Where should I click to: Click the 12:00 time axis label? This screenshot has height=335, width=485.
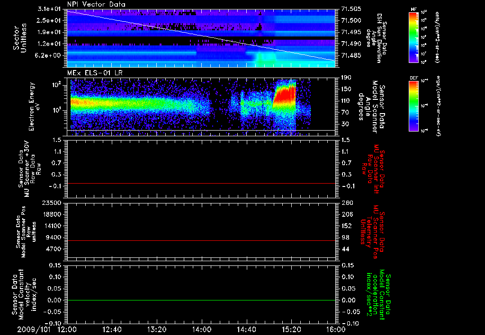tap(67, 329)
